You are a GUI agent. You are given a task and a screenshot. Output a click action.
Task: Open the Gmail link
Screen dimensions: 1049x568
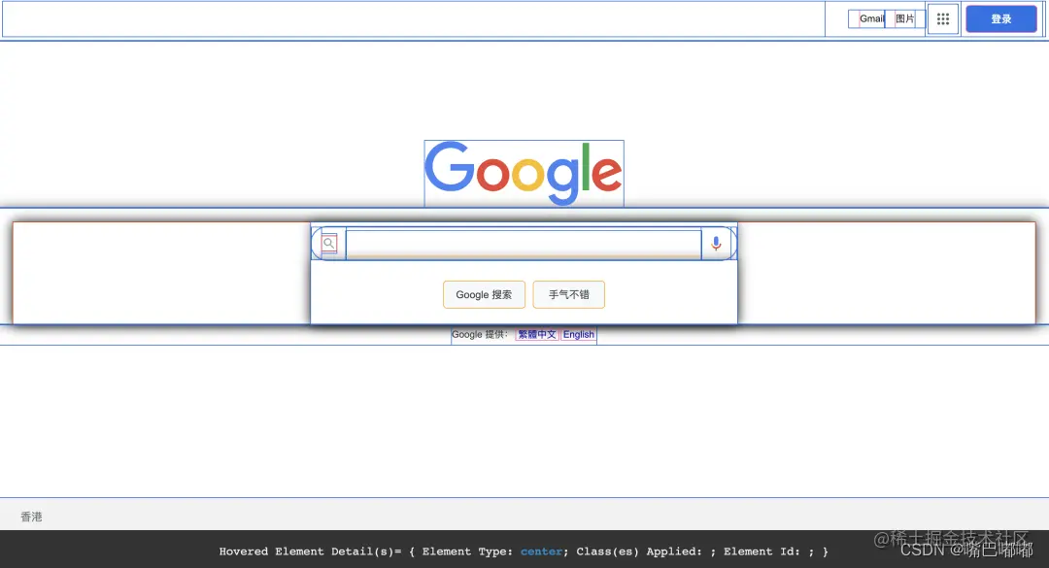(871, 18)
